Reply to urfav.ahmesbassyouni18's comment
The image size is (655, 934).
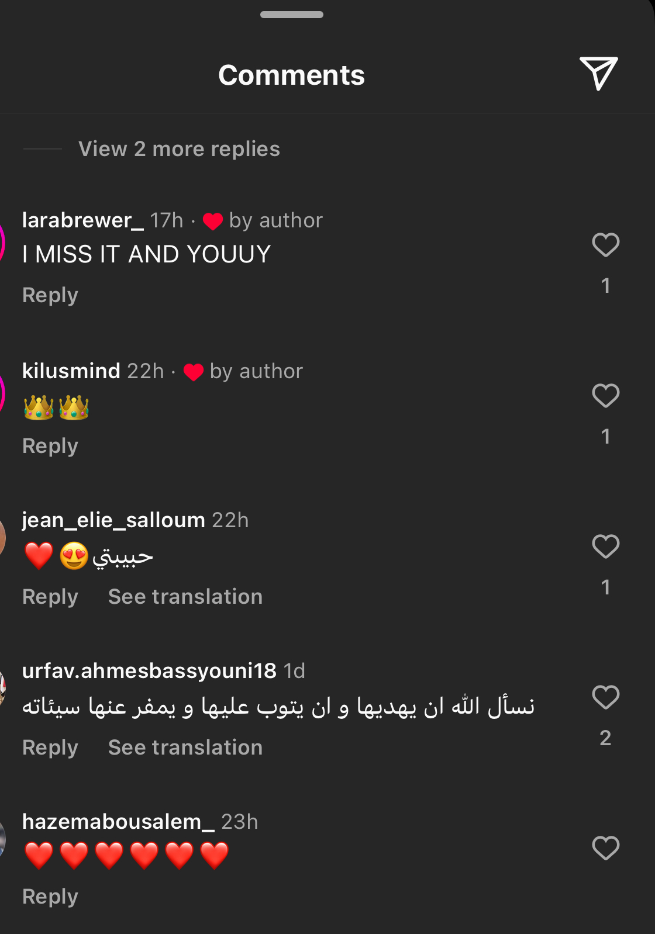(x=50, y=748)
